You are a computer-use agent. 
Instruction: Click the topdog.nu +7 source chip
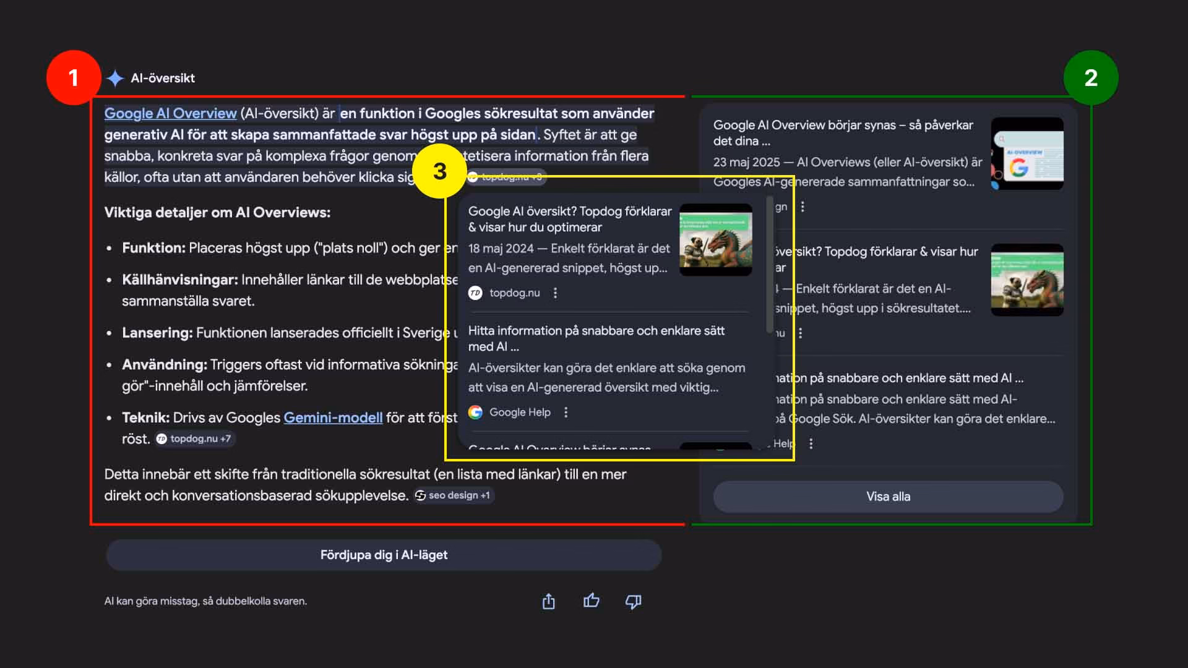coord(194,439)
